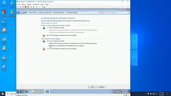This screenshot has width=171, height=96.
Task: Click the Back arrow in Control Panel
Action: tap(18, 13)
